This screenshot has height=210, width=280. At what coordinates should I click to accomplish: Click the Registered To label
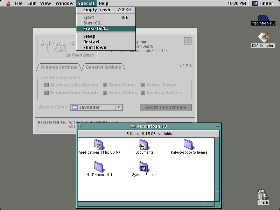[x=52, y=122]
